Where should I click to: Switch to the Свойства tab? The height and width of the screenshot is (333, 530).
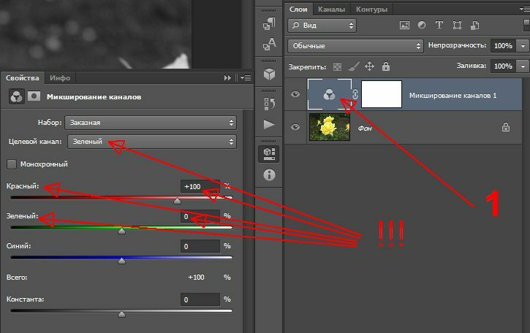(x=23, y=78)
